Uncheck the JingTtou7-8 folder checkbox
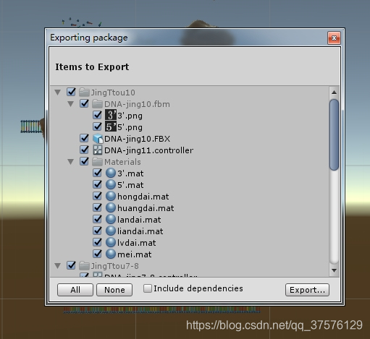Viewport: 370px width, 339px height. coord(71,265)
